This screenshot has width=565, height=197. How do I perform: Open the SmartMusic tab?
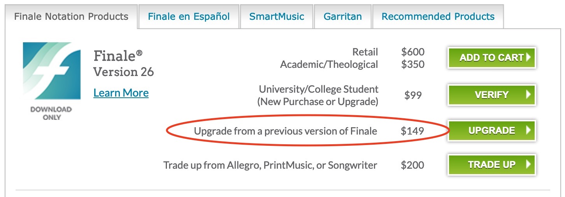(277, 17)
